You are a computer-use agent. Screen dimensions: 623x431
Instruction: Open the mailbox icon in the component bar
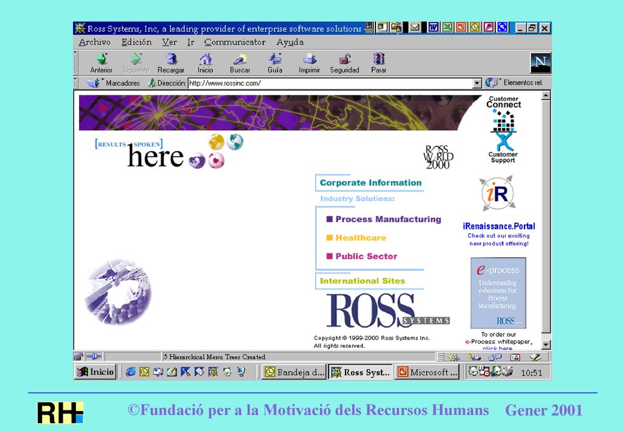click(x=474, y=357)
